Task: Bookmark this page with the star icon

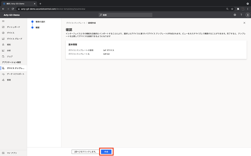Action: (232, 9)
